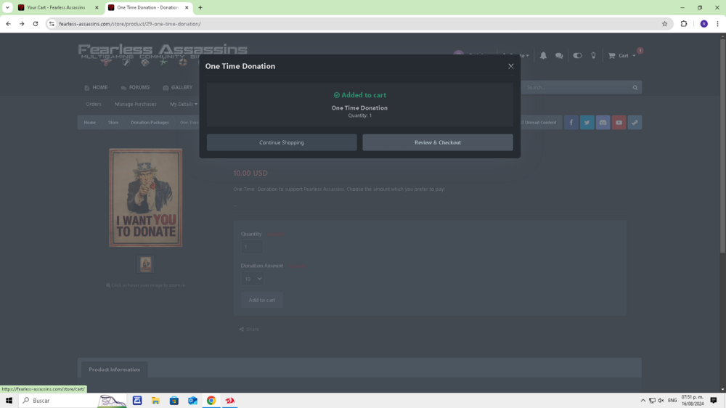Open the Donation Amount dropdown
The width and height of the screenshot is (726, 408).
pyautogui.click(x=253, y=279)
